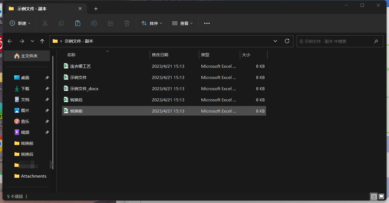389x203 pixels.
Task: Click the search box for 示例文件 - 副本
Action: [335, 42]
